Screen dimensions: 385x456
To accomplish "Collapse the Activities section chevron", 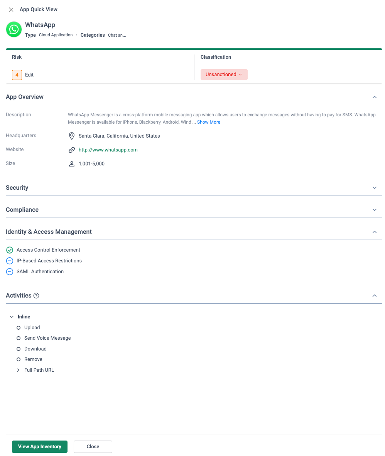I will pos(374,296).
